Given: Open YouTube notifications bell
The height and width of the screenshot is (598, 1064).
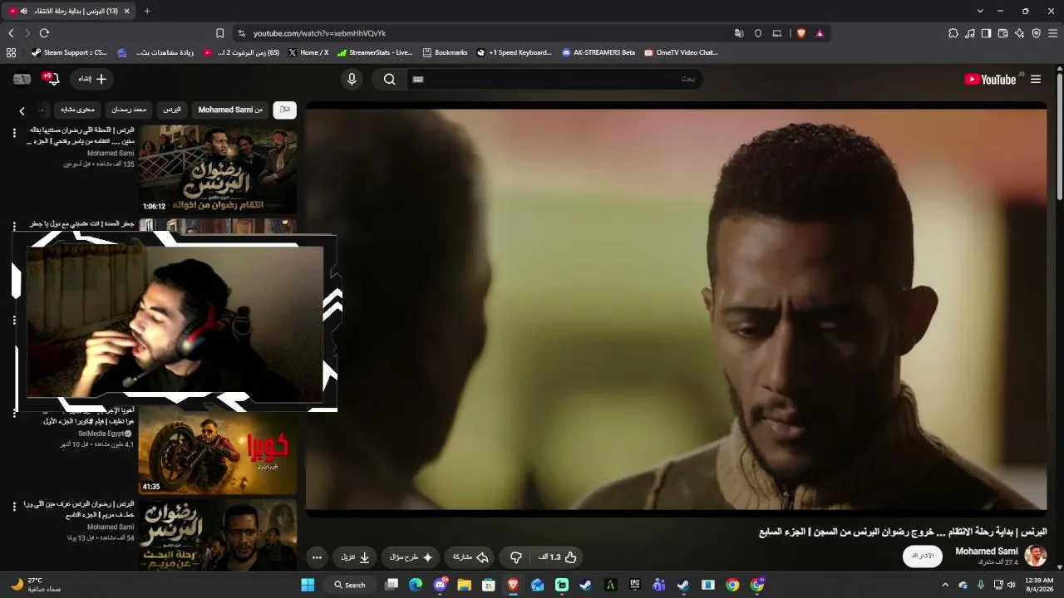Looking at the screenshot, I should 52,79.
